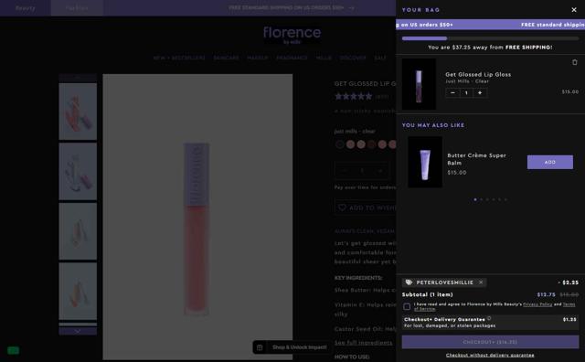Go to Florence by Mills home logo
Viewport: 585px width, 362px height.
[x=292, y=35]
